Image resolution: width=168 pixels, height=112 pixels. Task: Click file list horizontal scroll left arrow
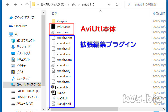(49, 109)
